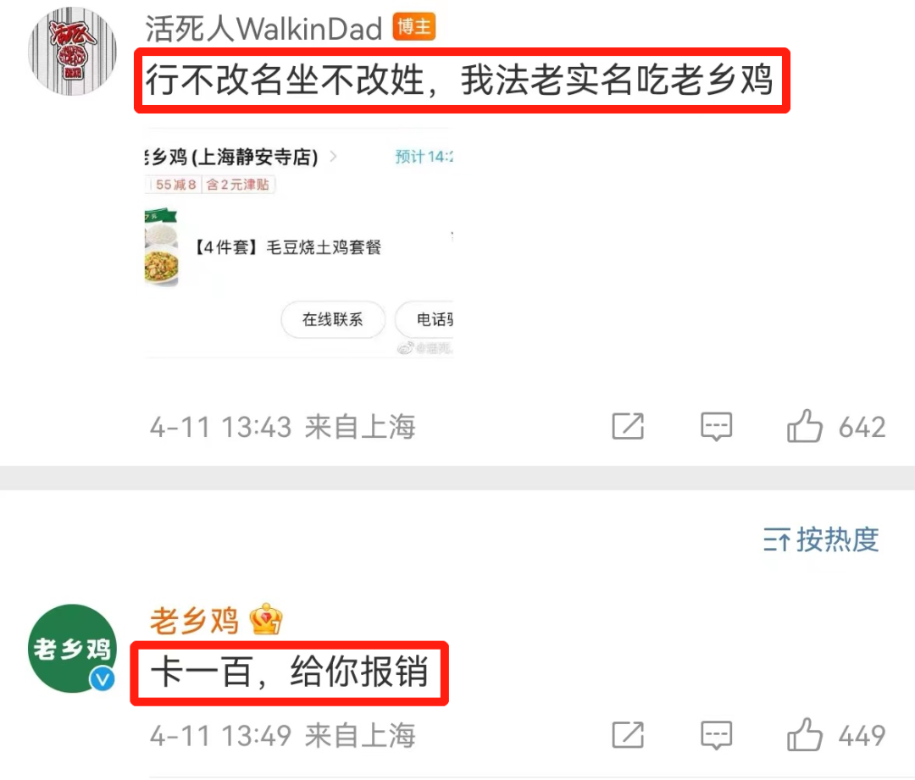The width and height of the screenshot is (915, 780).
Task: Comment on the 活死人WalkinDad post
Action: point(716,427)
